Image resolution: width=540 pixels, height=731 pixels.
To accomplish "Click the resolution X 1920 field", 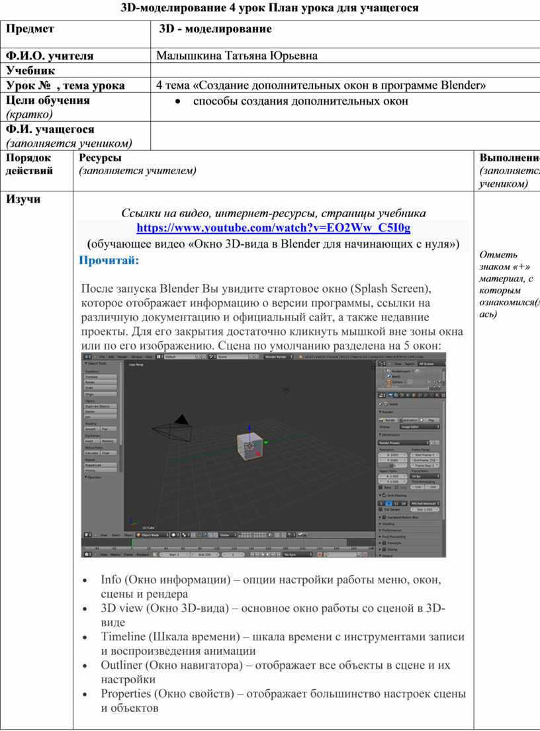I will [392, 454].
